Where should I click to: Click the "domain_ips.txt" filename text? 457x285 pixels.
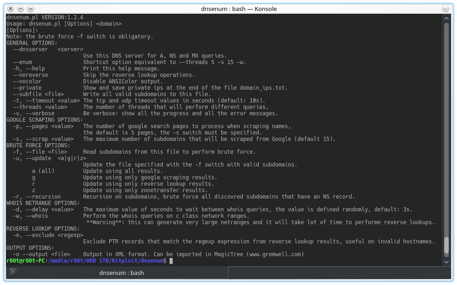coord(262,88)
